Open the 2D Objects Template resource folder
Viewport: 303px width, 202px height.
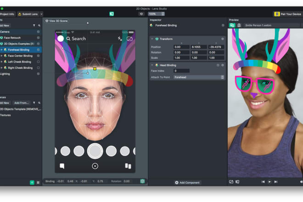[x=21, y=109]
